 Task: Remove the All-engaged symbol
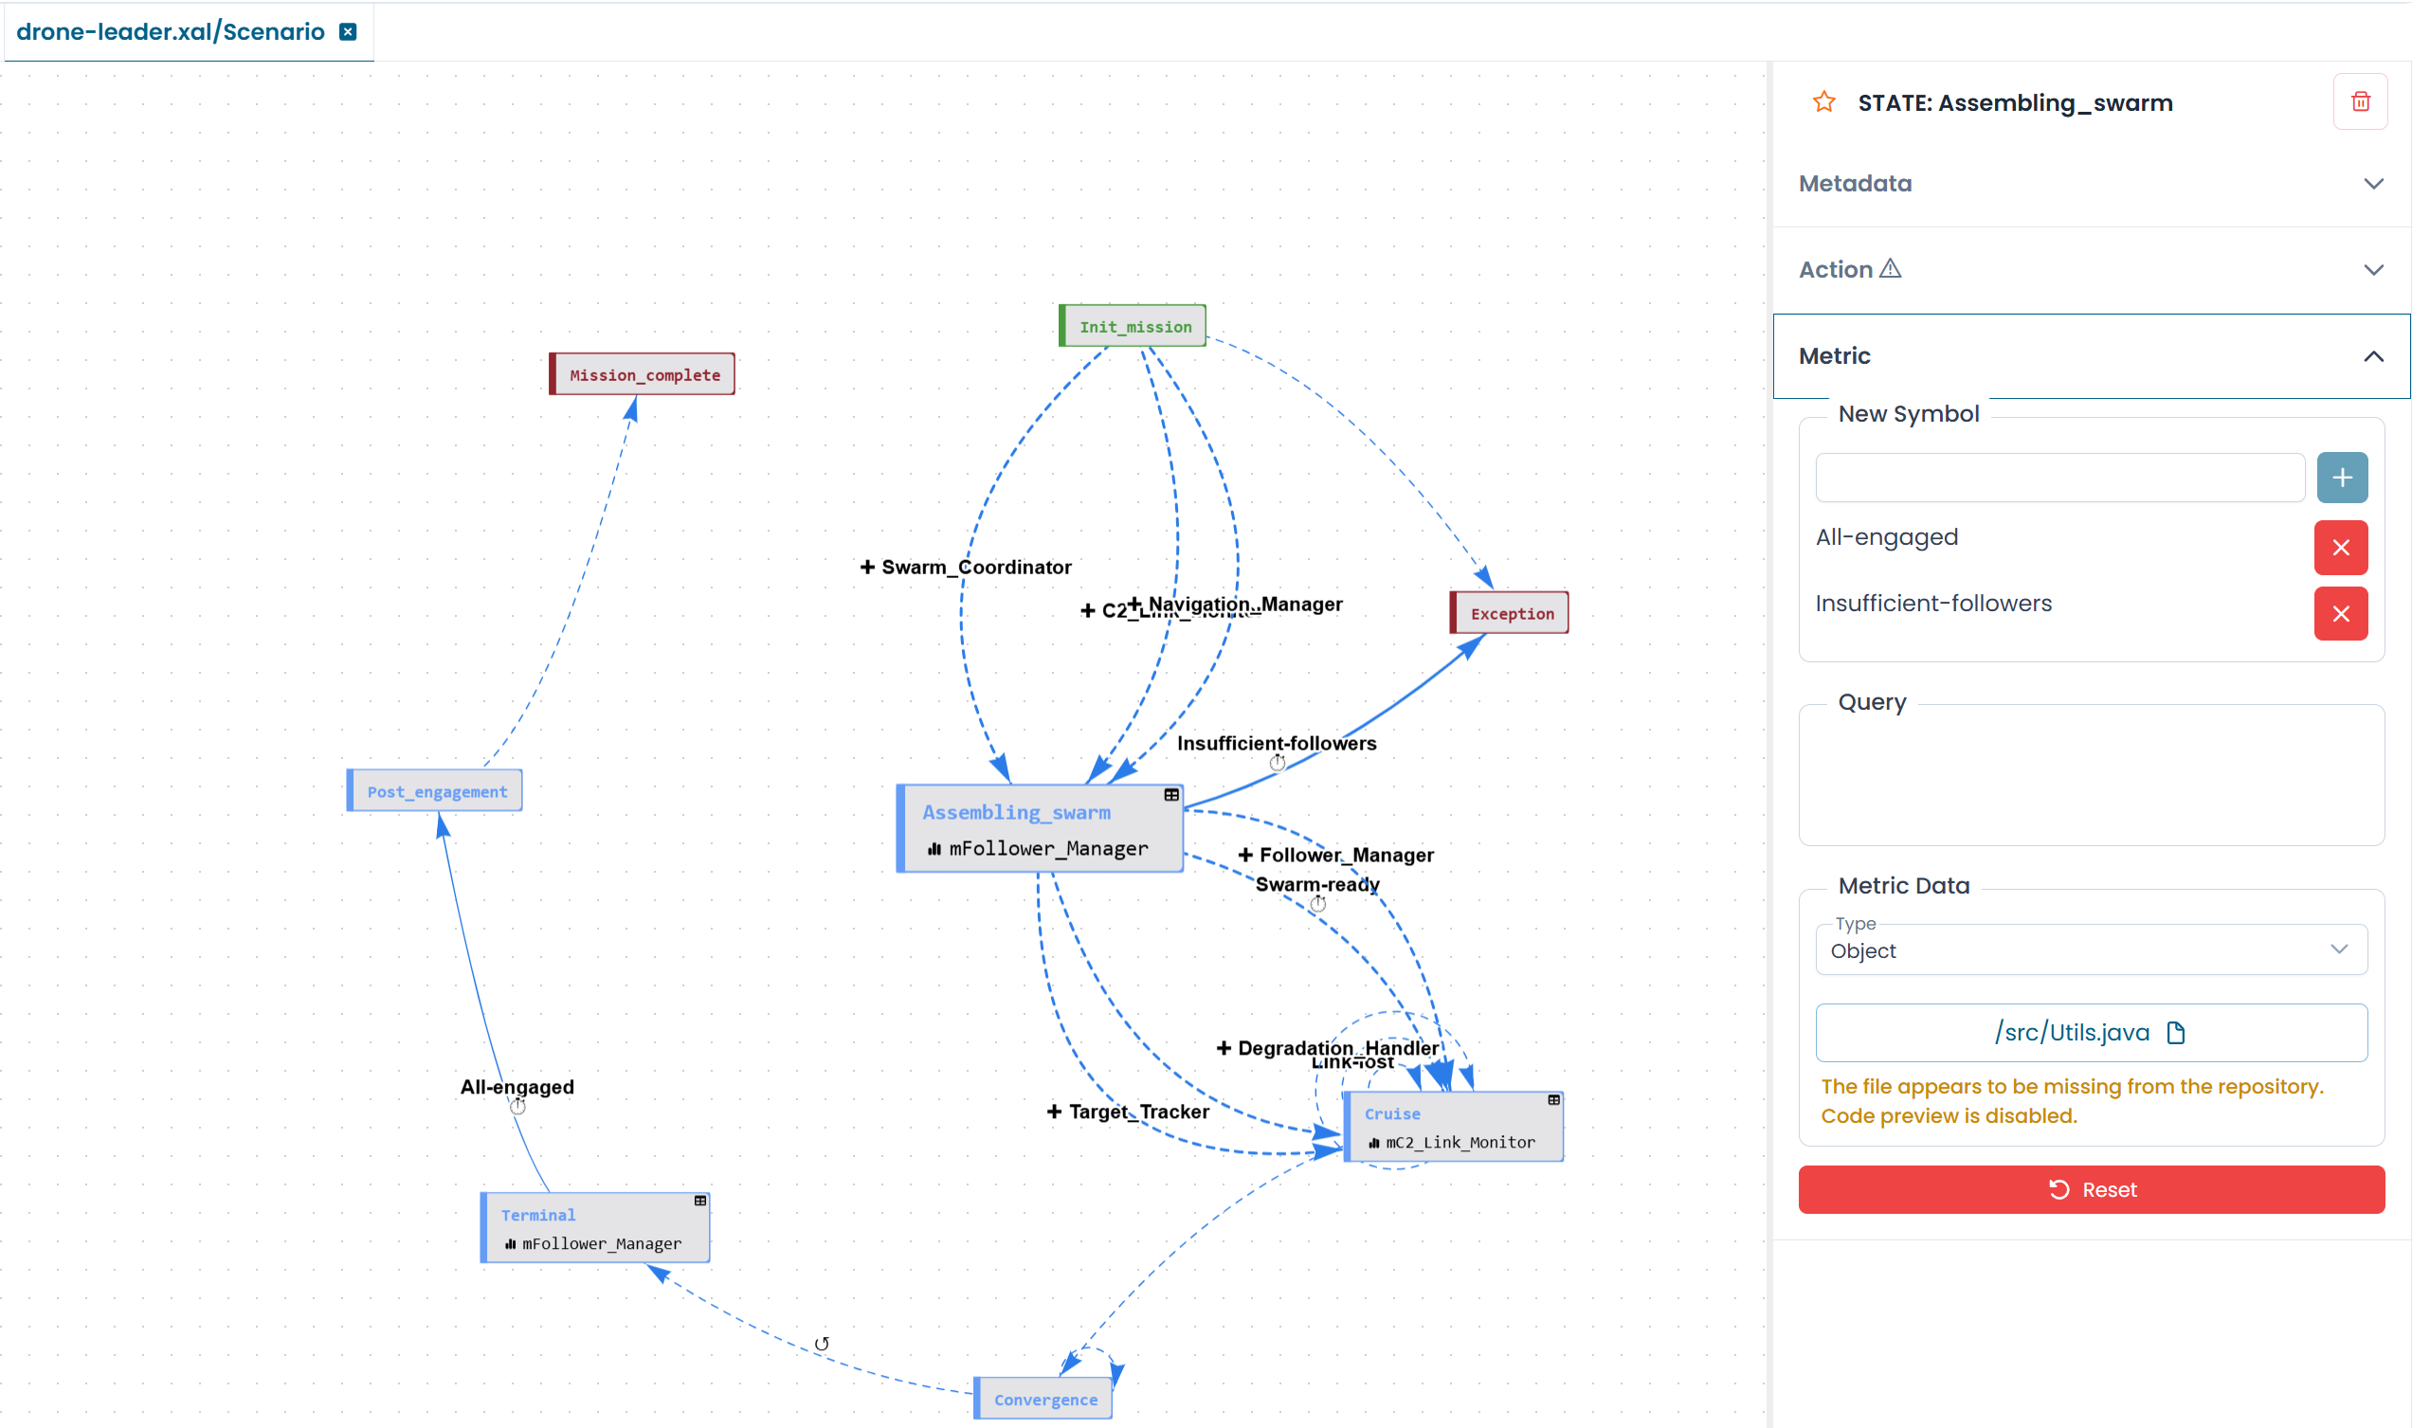pos(2340,548)
